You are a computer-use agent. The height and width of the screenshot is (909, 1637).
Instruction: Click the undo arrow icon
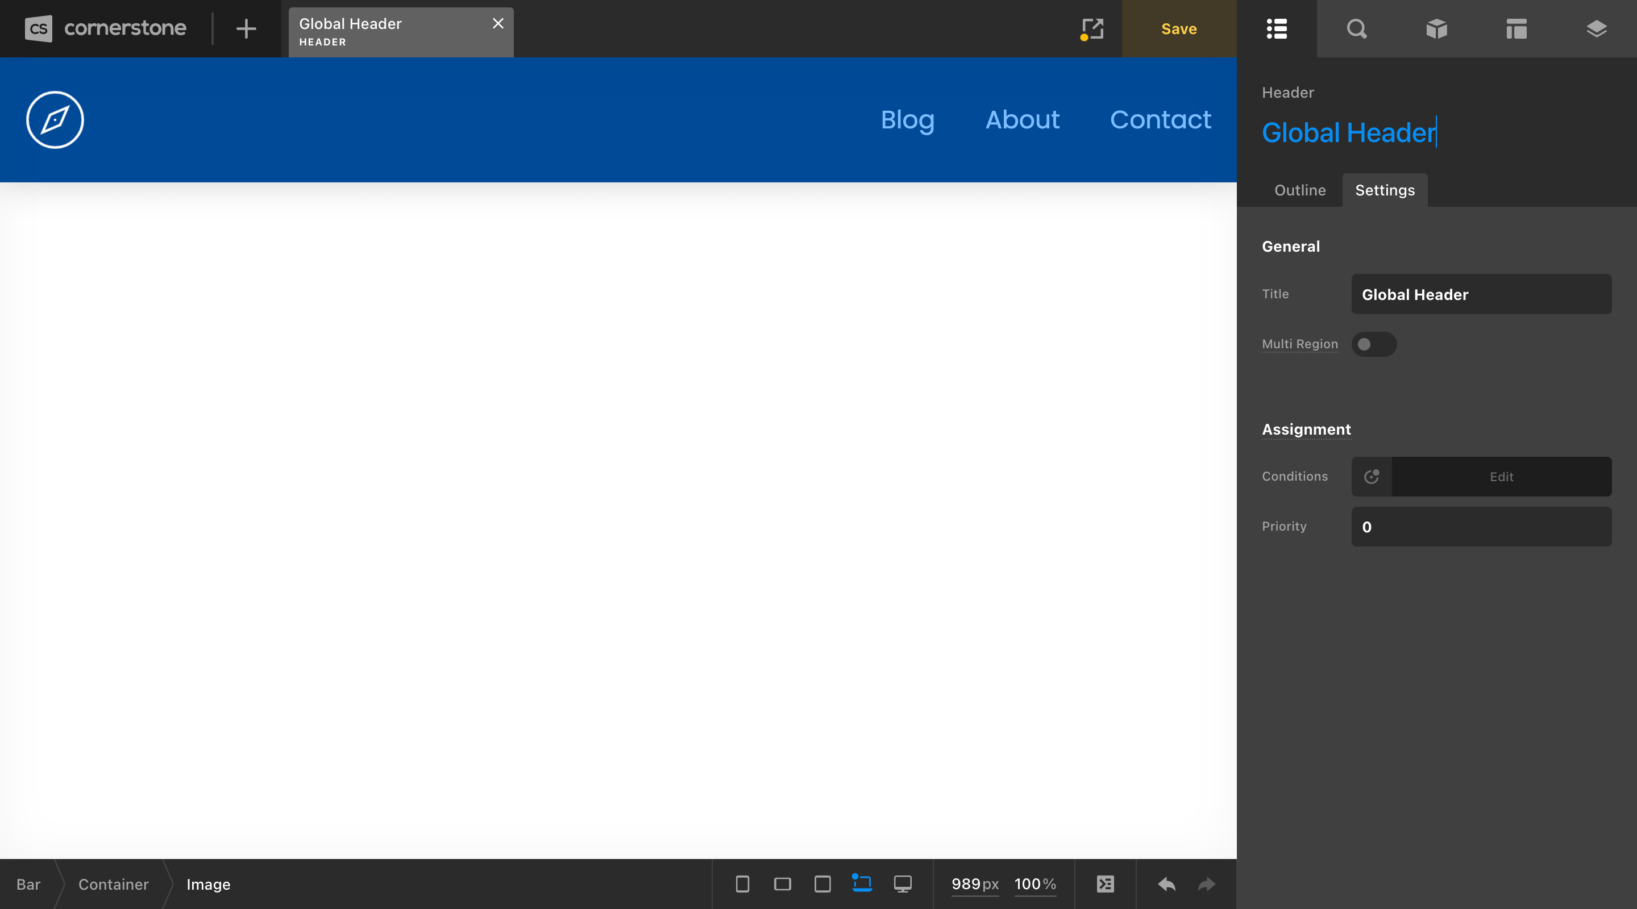point(1167,883)
